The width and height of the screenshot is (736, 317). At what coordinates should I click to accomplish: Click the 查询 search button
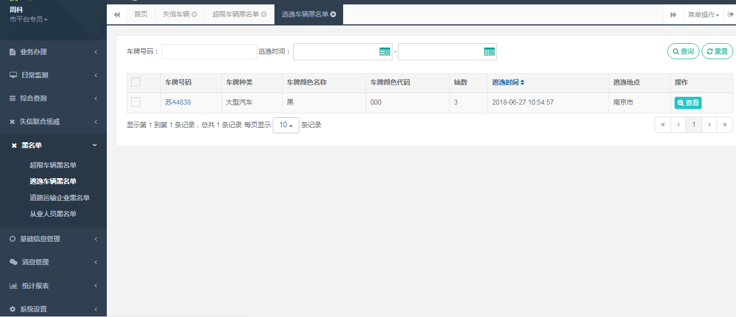(683, 51)
